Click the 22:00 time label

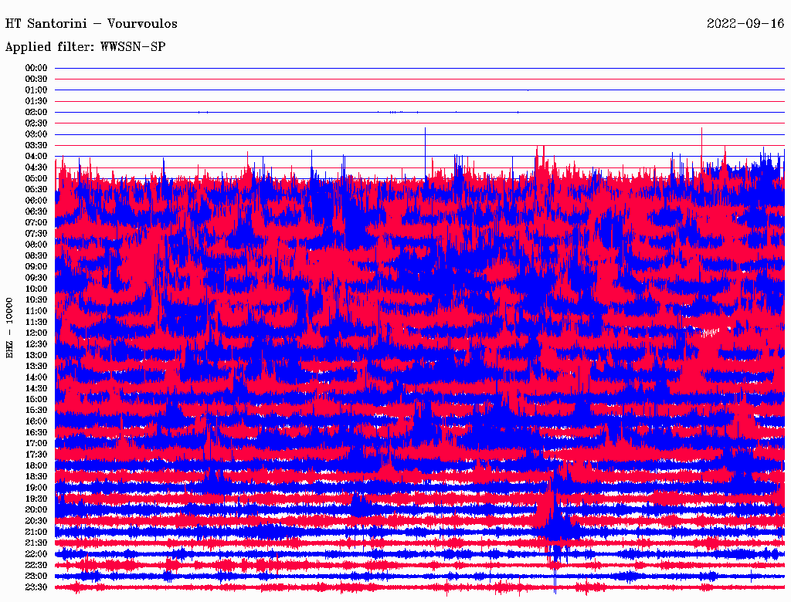pyautogui.click(x=36, y=553)
